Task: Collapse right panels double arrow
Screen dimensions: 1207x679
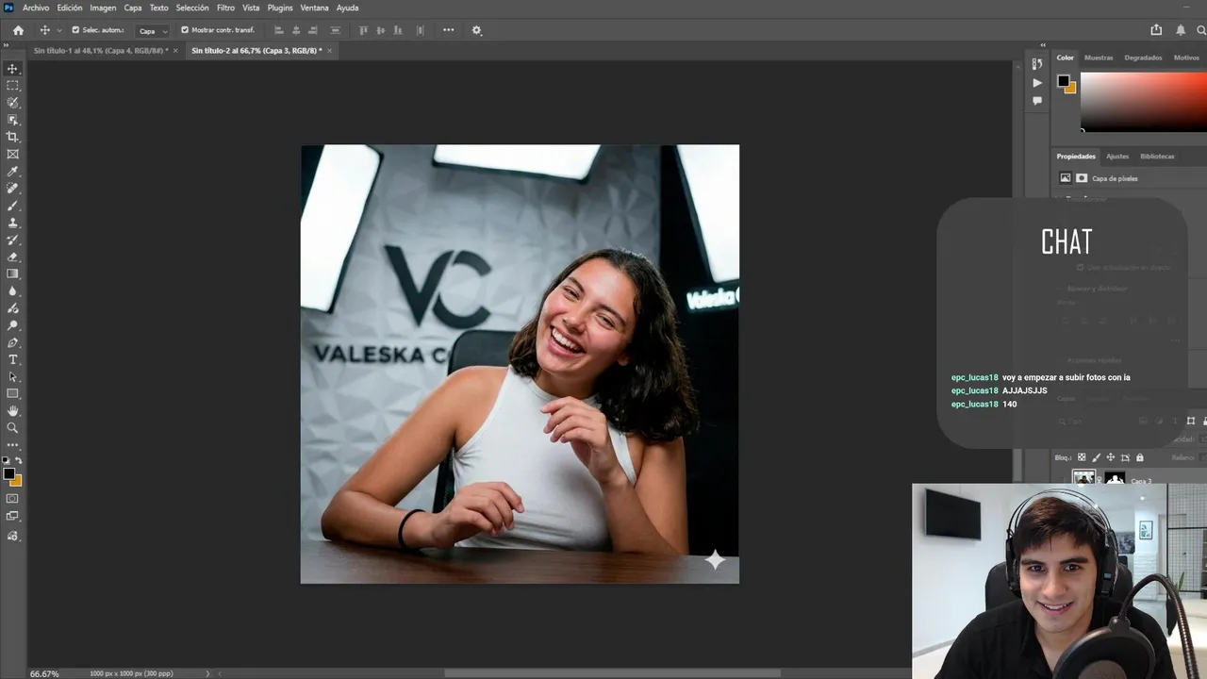Action: tap(1043, 45)
